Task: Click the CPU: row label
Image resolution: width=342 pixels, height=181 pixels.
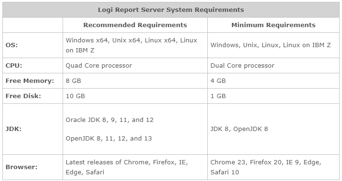Action: tap(14, 65)
